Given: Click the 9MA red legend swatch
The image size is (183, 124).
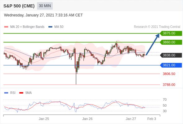Looking at the screenshot, I should click(x=21, y=93).
